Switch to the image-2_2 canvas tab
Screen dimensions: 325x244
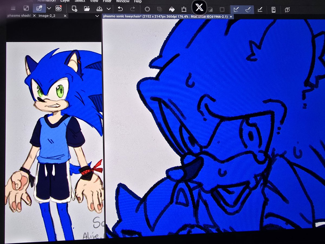coord(47,16)
